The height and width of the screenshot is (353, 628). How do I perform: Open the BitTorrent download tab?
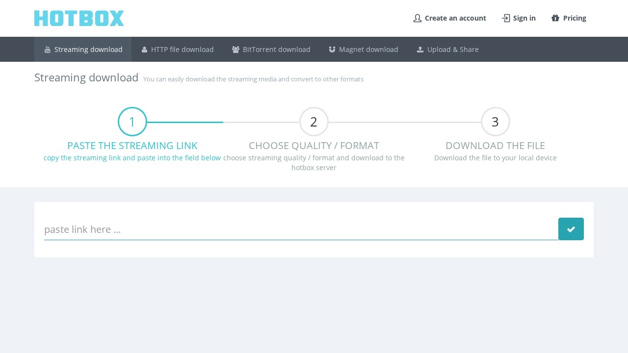(276, 50)
